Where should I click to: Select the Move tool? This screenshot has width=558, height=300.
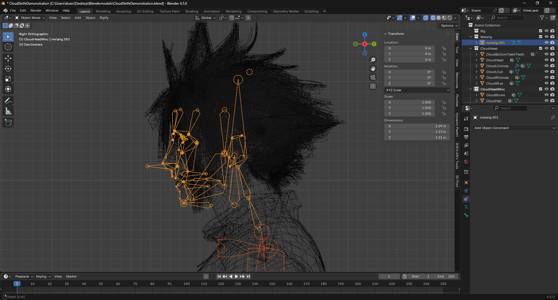coord(8,58)
